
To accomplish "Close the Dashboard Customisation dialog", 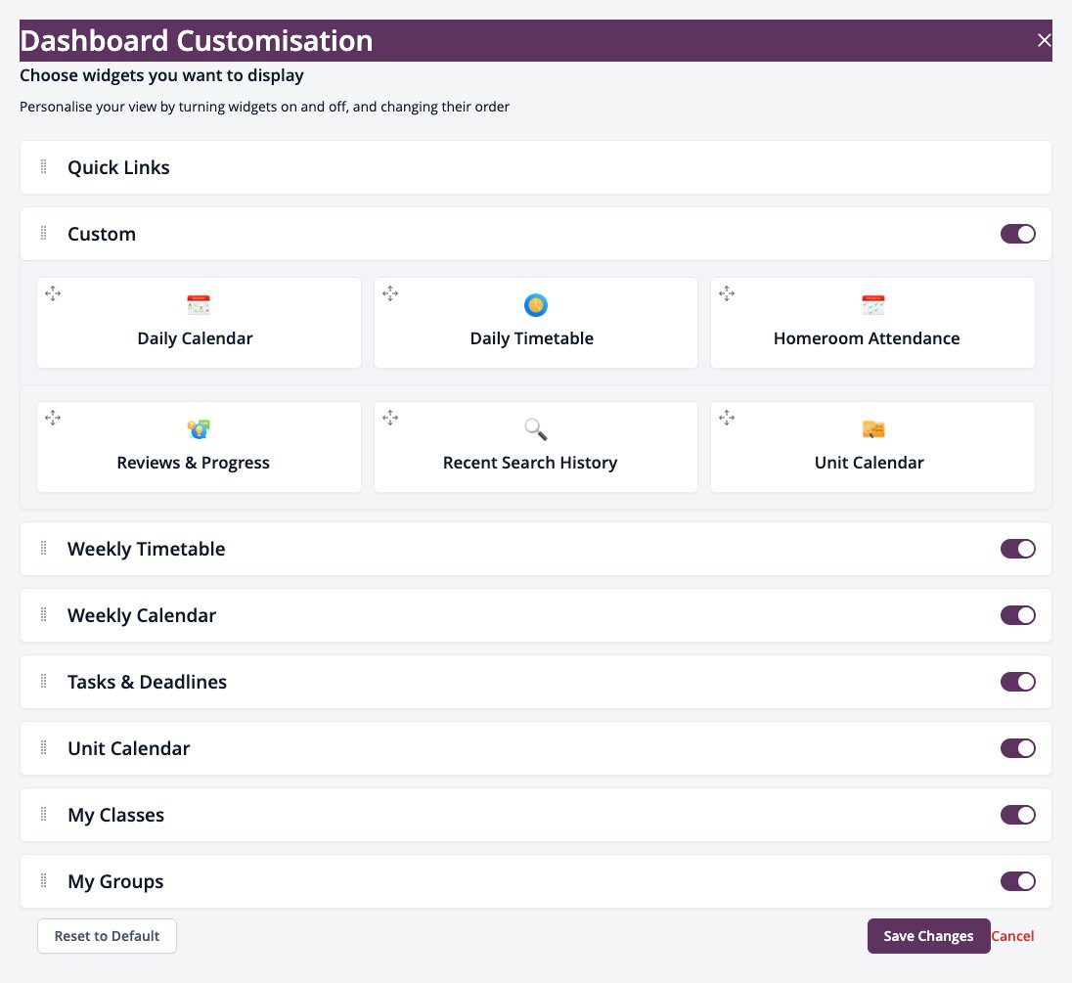I will pos(1044,40).
